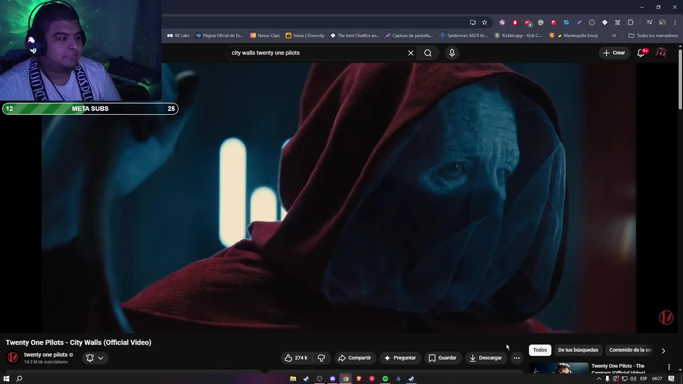683x384 pixels.
Task: Open the Inbox | Donoclip bookmark
Action: pyautogui.click(x=305, y=36)
